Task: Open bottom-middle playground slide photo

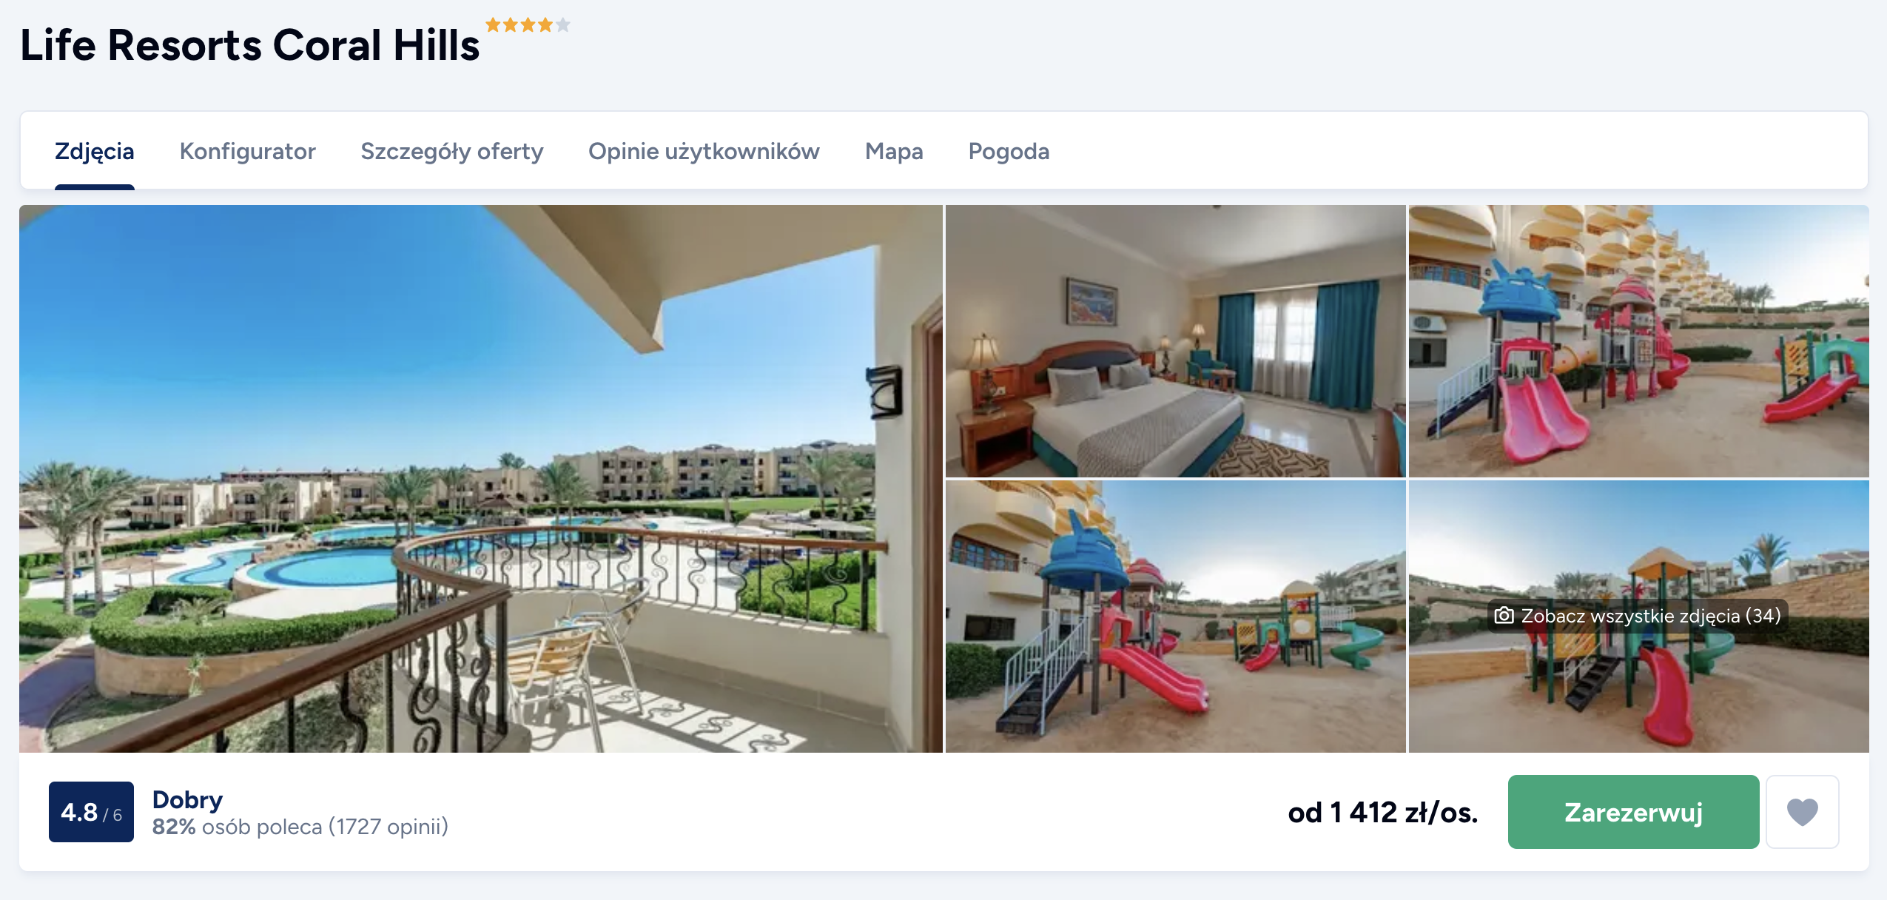Action: point(1175,617)
